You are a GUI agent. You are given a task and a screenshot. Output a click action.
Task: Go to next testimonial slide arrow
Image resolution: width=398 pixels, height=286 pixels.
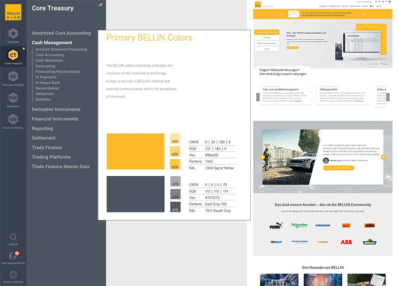pos(383,157)
